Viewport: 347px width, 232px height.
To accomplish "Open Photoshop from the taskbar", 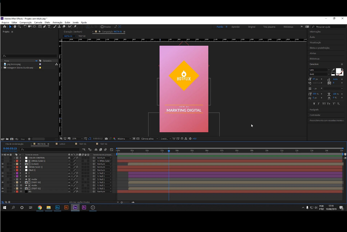I will pyautogui.click(x=57, y=208).
